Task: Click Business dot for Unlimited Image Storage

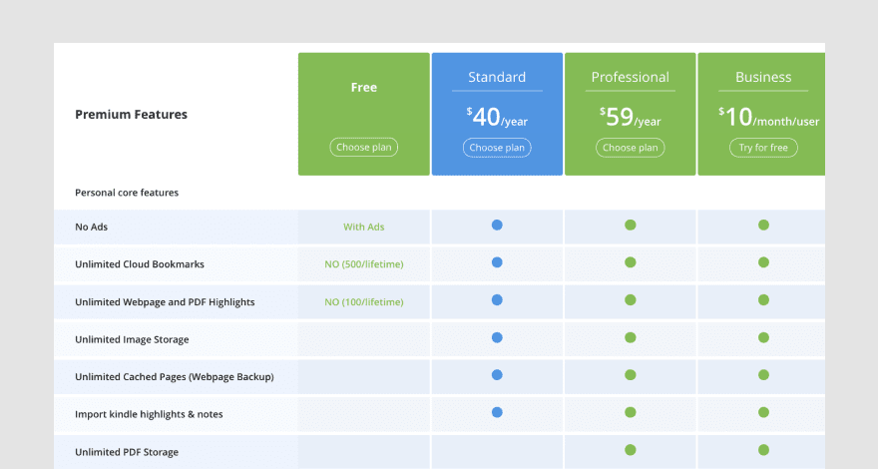Action: tap(764, 338)
